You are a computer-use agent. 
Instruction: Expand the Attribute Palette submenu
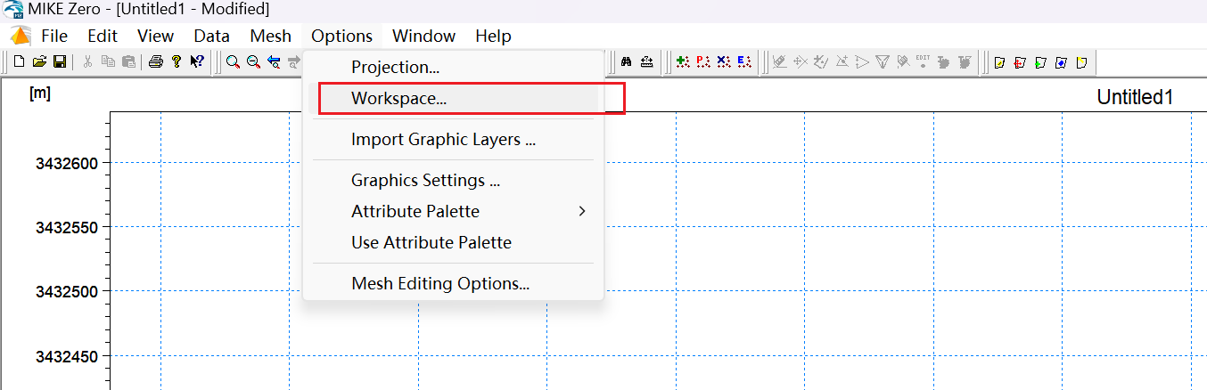[453, 211]
